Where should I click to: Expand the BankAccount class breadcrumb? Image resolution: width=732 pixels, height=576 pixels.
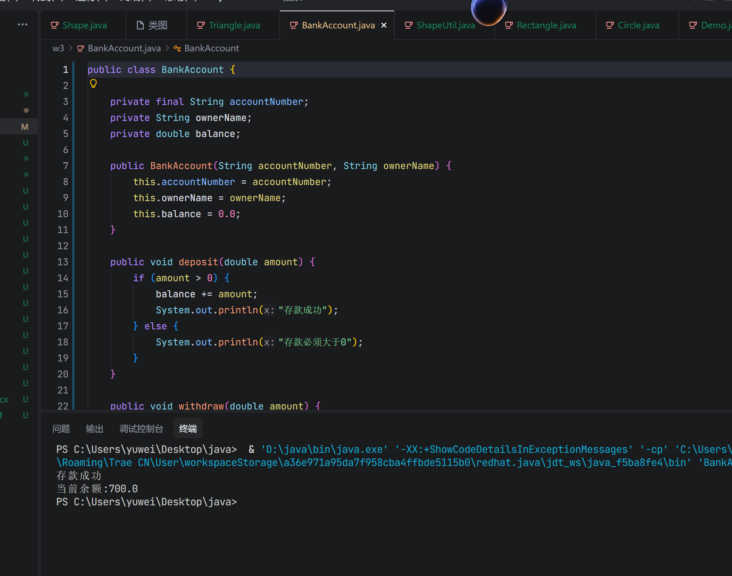[x=211, y=48]
